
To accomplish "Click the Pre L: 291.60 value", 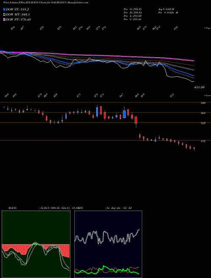I will pyautogui.click(x=133, y=16).
